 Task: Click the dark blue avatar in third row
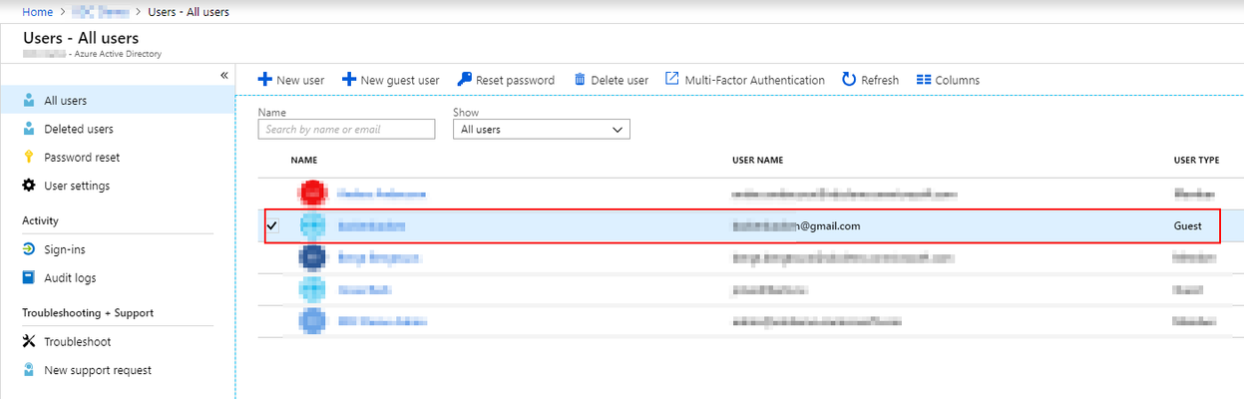(x=312, y=257)
